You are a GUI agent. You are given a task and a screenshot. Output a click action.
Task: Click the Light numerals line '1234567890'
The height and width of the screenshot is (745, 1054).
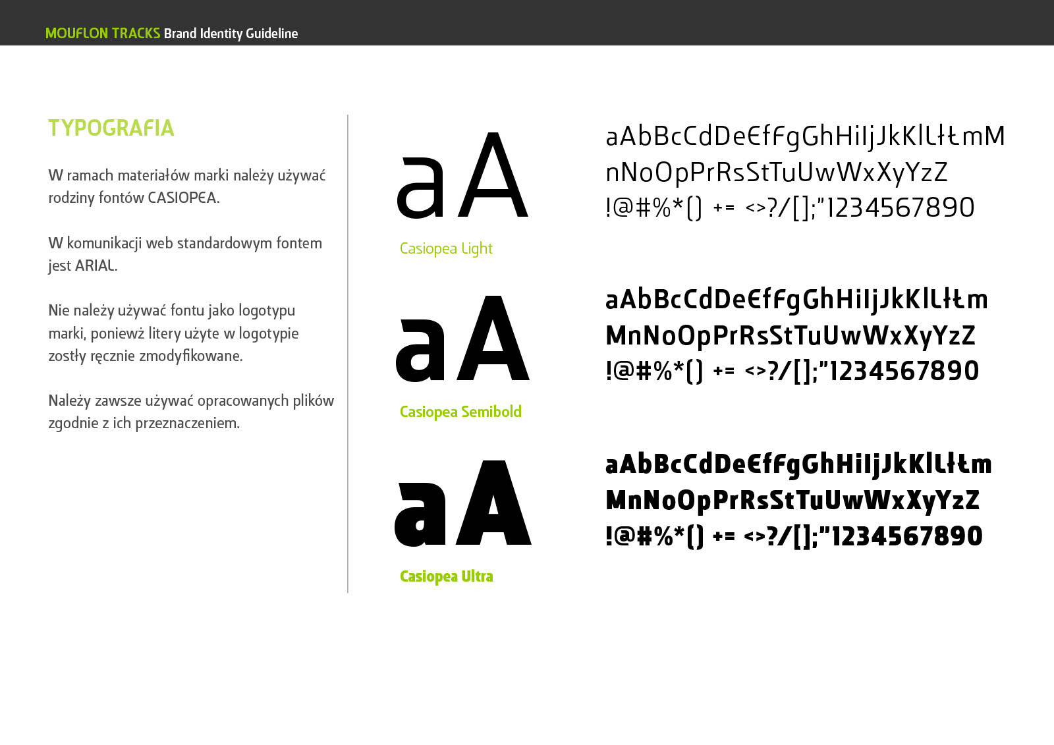tap(790, 208)
